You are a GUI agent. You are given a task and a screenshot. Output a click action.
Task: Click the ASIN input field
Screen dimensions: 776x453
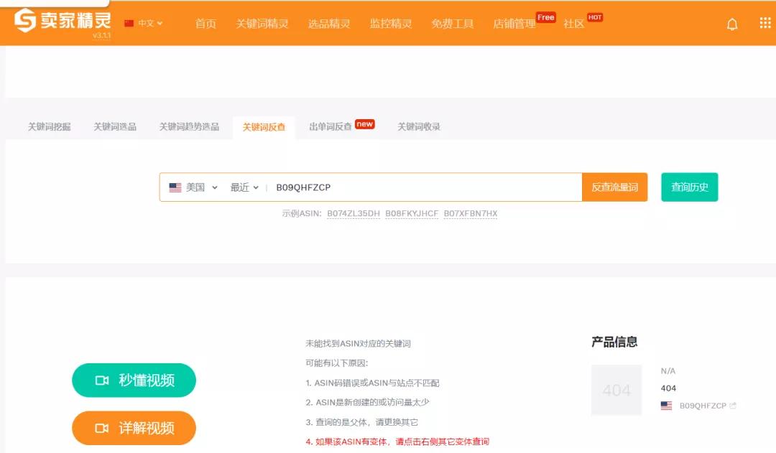pos(359,187)
